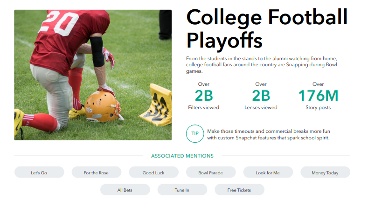Click the 176M Story posts statistic
Screen dimensions: 368x200
click(318, 96)
